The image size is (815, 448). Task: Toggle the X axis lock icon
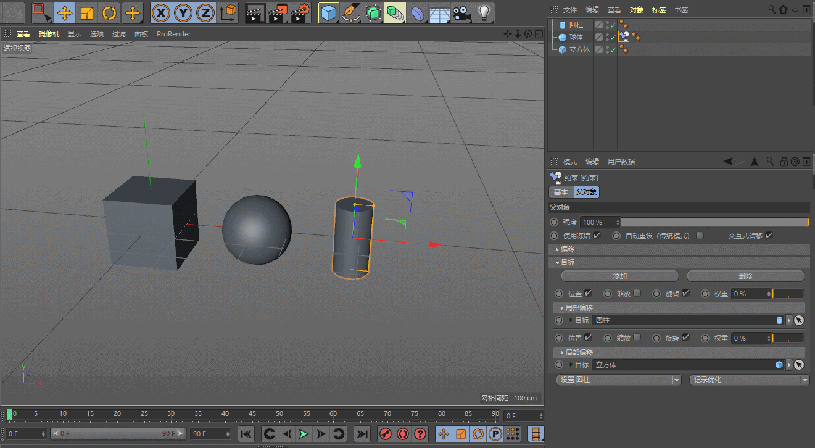pos(160,12)
